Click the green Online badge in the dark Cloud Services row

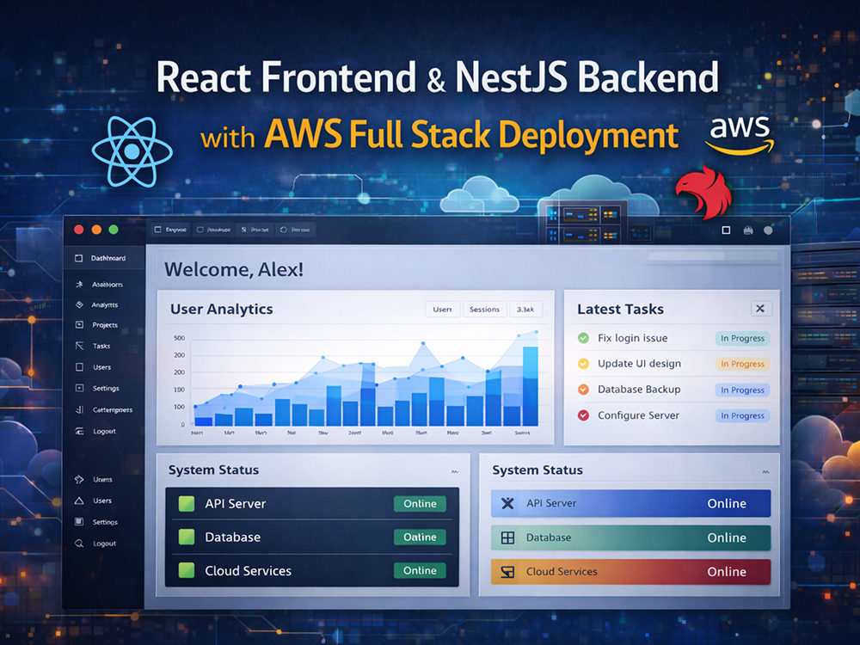tap(421, 570)
